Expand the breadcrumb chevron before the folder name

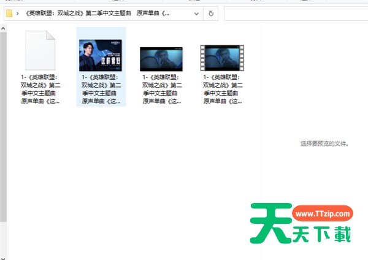(x=19, y=13)
